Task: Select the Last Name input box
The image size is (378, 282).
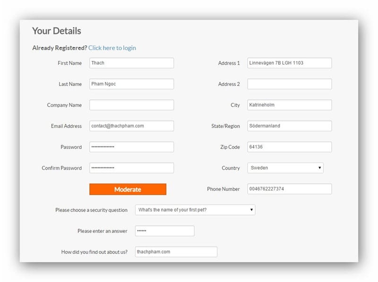Action: click(132, 84)
